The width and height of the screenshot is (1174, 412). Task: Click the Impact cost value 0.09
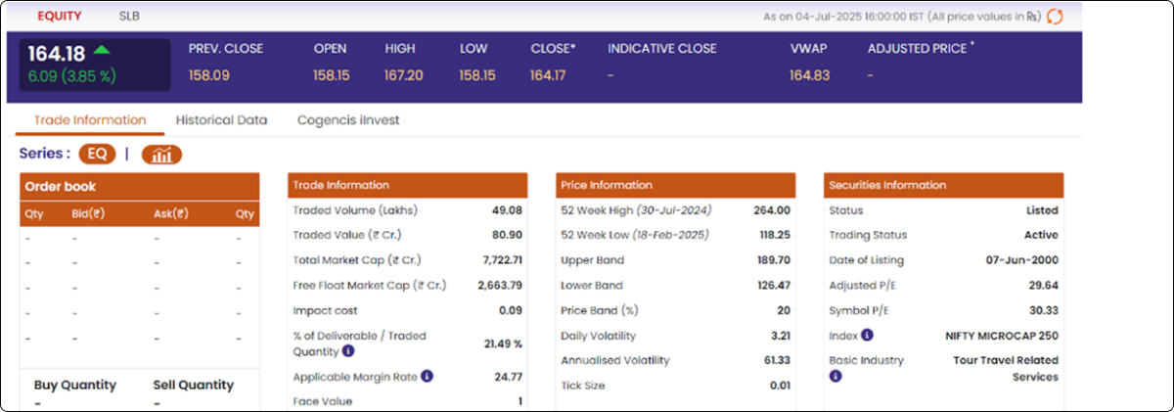[x=511, y=310]
